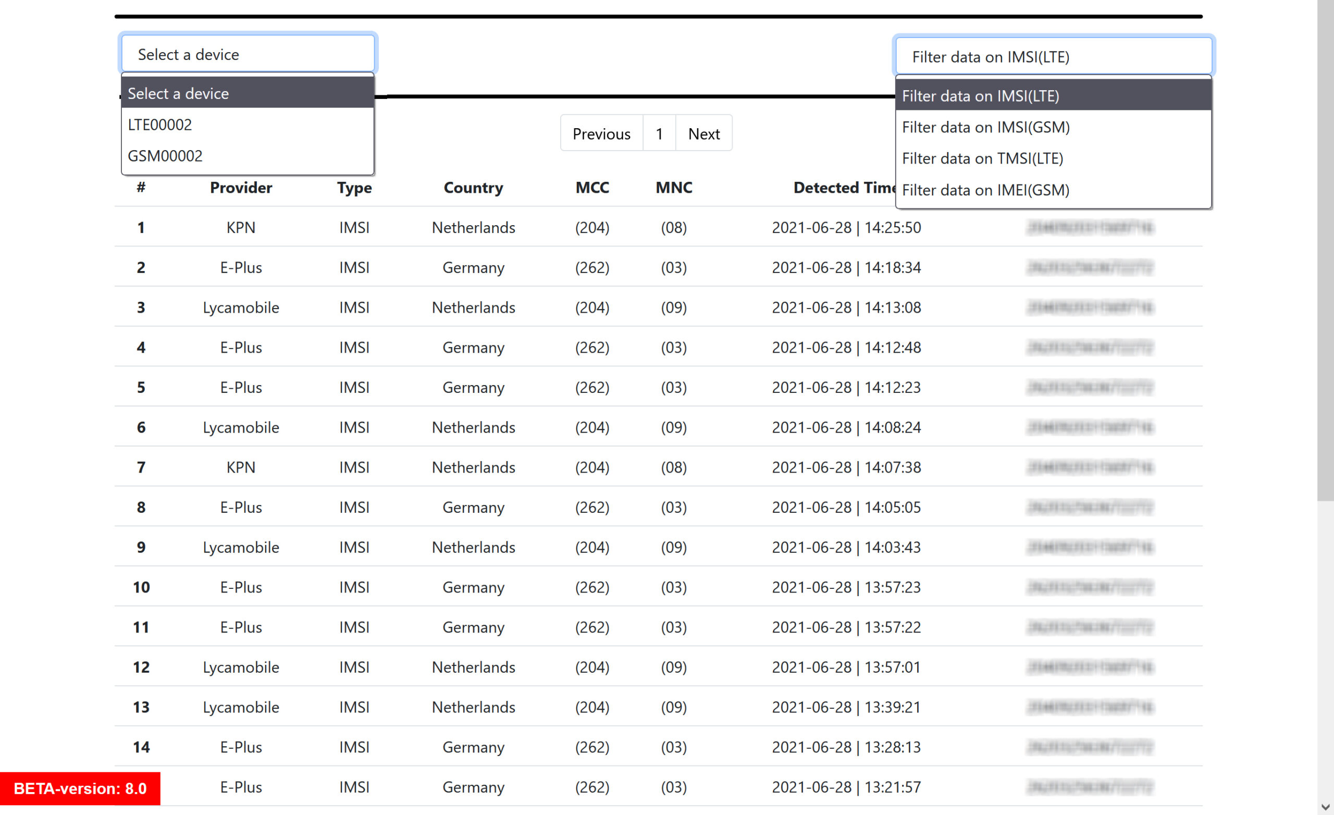Click Germany country in row 14
This screenshot has width=1334, height=815.
[x=473, y=747]
